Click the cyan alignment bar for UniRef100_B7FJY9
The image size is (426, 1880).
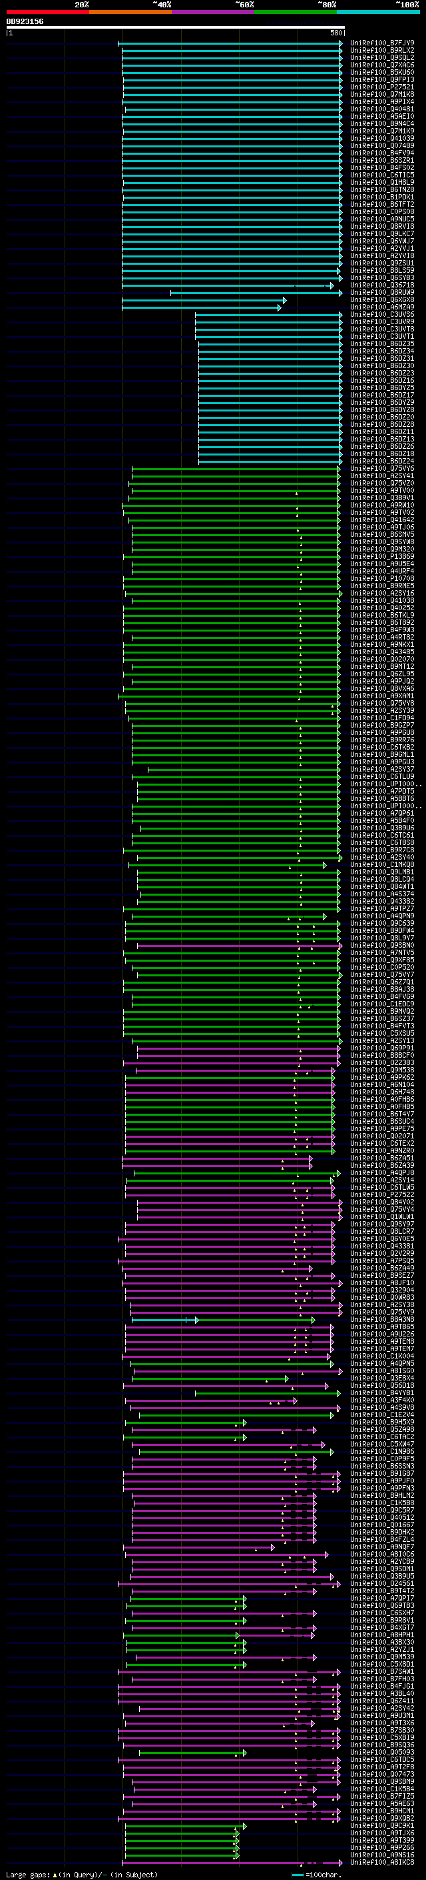230,43
